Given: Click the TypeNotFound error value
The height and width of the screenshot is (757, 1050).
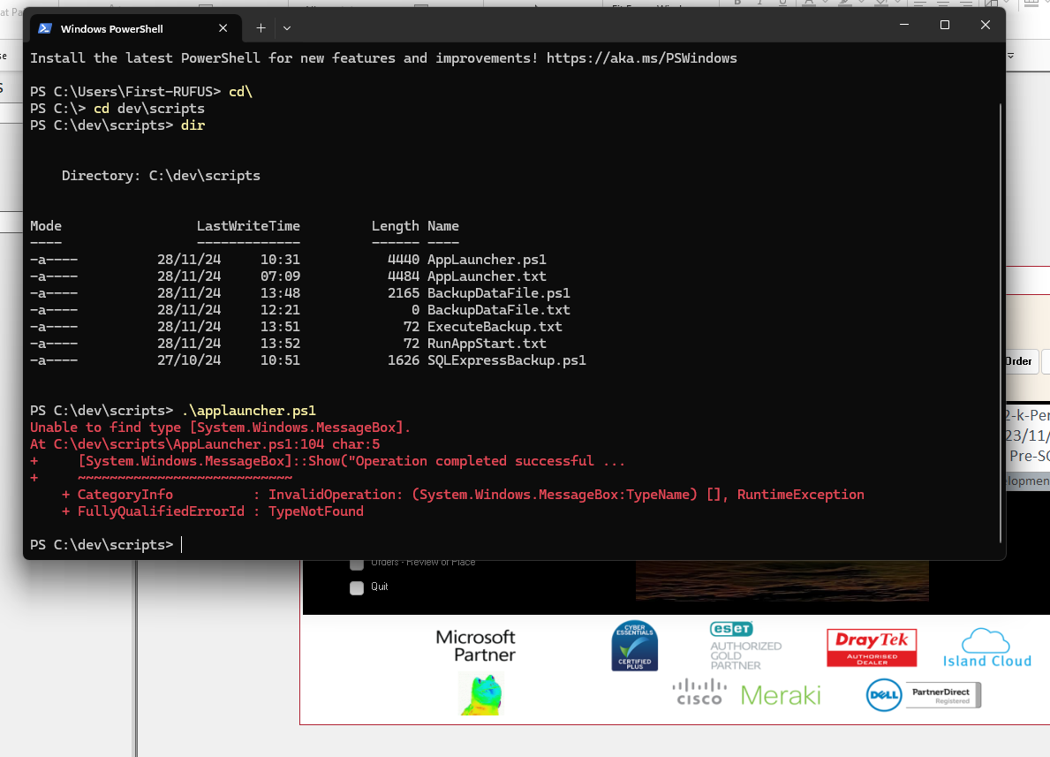Looking at the screenshot, I should (316, 511).
